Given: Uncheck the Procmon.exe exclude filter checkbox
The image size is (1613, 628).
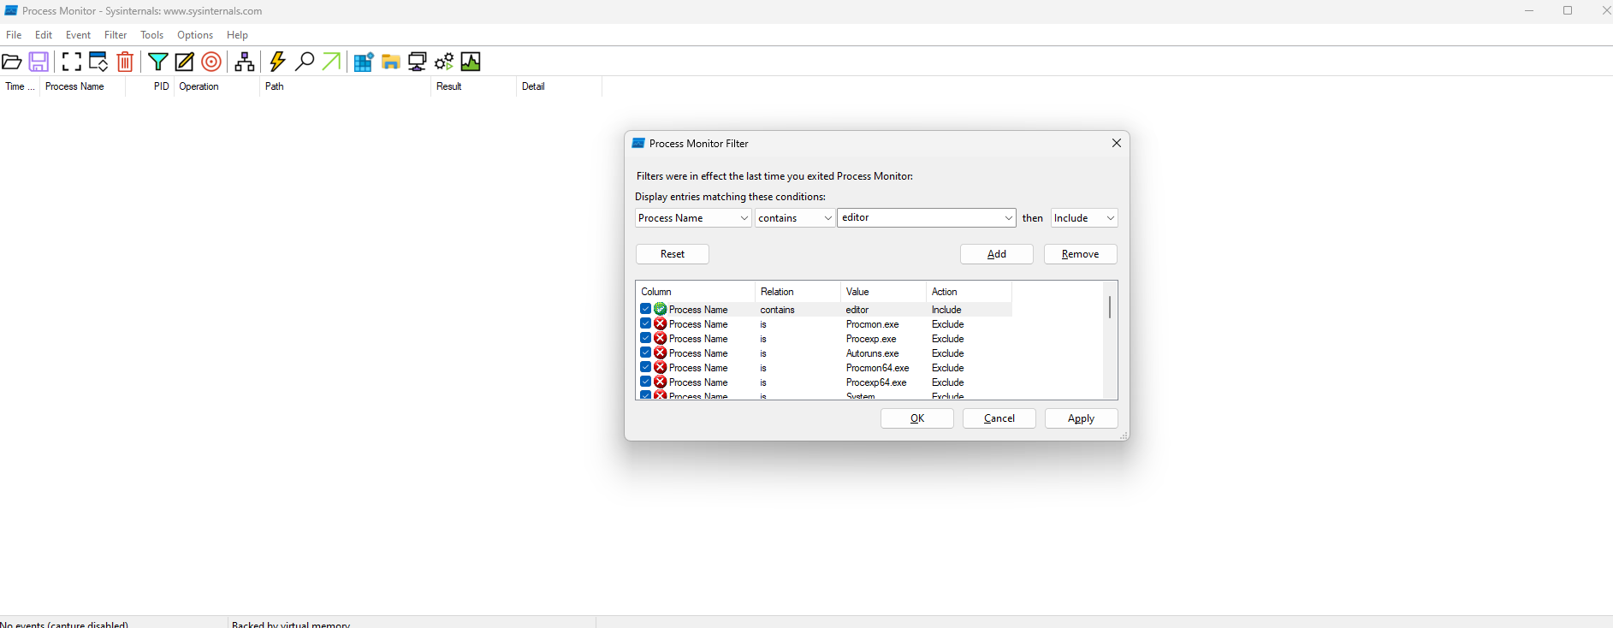Looking at the screenshot, I should (646, 323).
